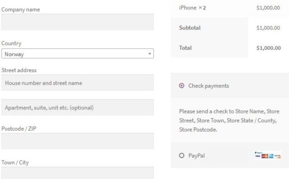Click the check payment instructions text
The image size is (289, 179).
pos(229,120)
